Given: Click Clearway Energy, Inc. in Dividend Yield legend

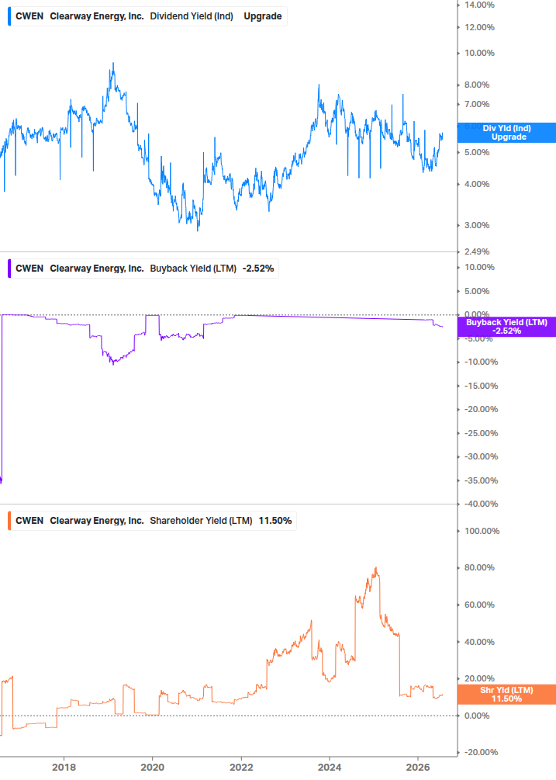Looking at the screenshot, I should [x=97, y=16].
